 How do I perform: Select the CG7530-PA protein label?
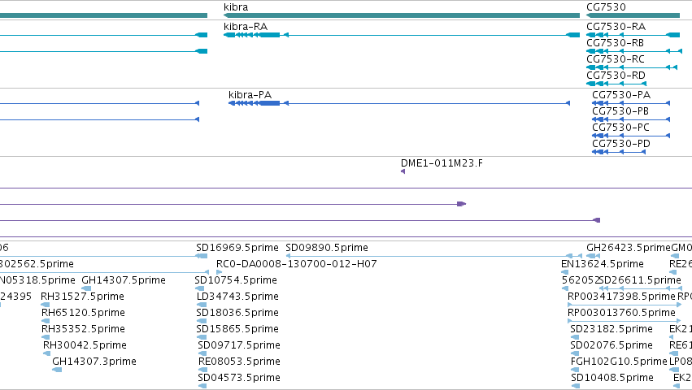621,95
